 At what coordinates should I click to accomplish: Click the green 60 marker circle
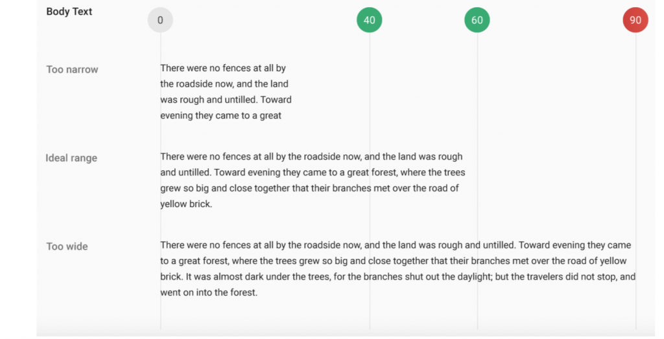tap(477, 20)
